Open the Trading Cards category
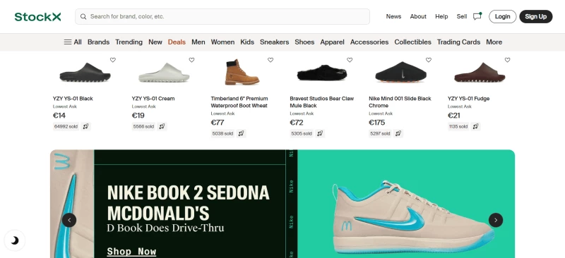The image size is (565, 258). pos(458,42)
